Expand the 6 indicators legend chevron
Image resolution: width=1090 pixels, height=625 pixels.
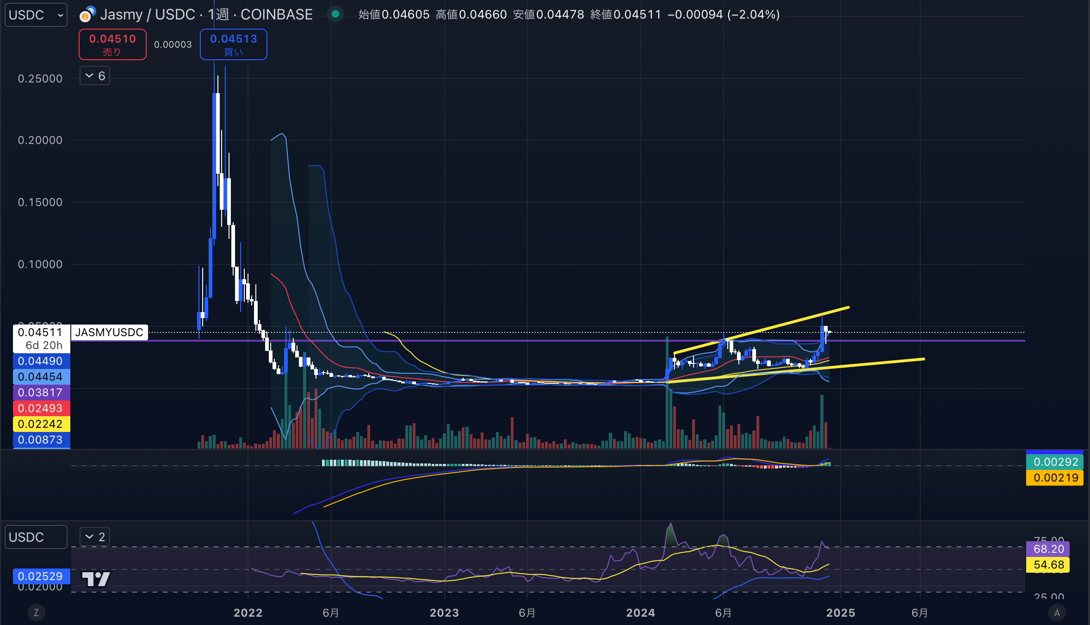click(x=94, y=75)
